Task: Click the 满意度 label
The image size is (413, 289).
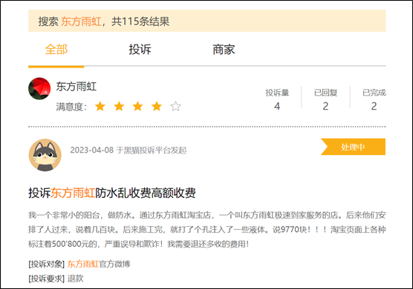Action: tap(71, 107)
